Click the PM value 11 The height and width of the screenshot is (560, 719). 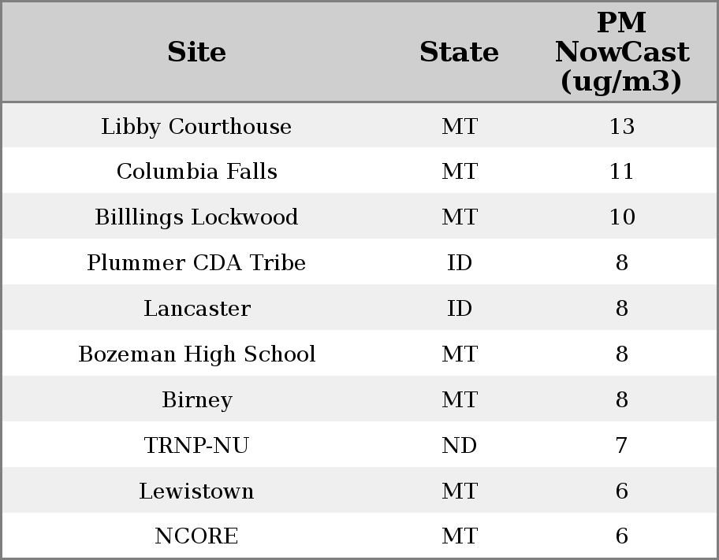621,172
